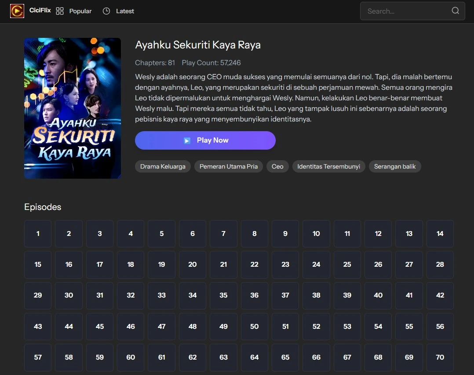
Task: Open episode 1
Action: click(x=38, y=234)
